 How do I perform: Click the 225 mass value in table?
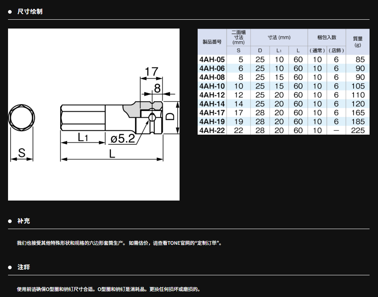[358, 130]
